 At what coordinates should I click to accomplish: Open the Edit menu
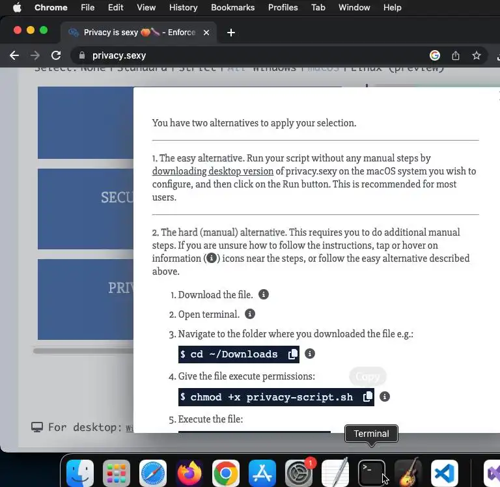[115, 7]
